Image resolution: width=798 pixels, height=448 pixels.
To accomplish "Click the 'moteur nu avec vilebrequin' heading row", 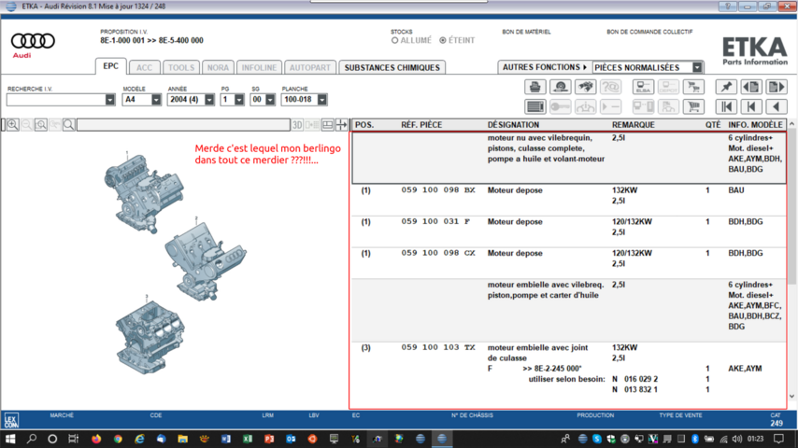I will pyautogui.click(x=569, y=158).
